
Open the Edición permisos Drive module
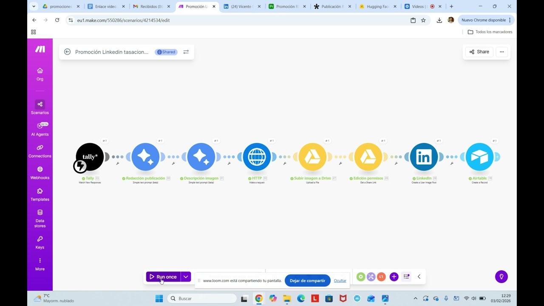click(x=368, y=157)
